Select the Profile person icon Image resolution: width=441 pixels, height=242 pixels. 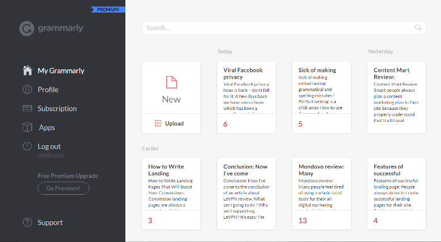(x=27, y=89)
